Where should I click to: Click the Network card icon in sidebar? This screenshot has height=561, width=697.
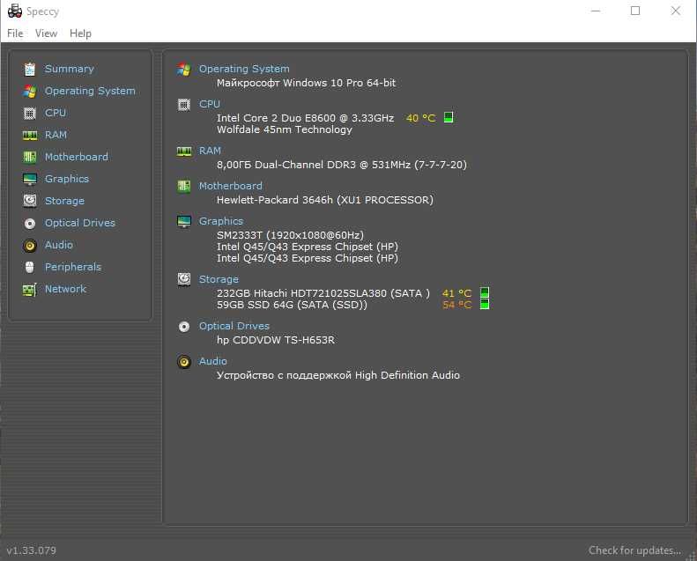coord(30,290)
